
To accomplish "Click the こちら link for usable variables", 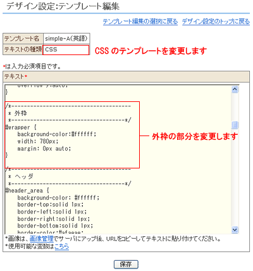I will coord(62,246).
